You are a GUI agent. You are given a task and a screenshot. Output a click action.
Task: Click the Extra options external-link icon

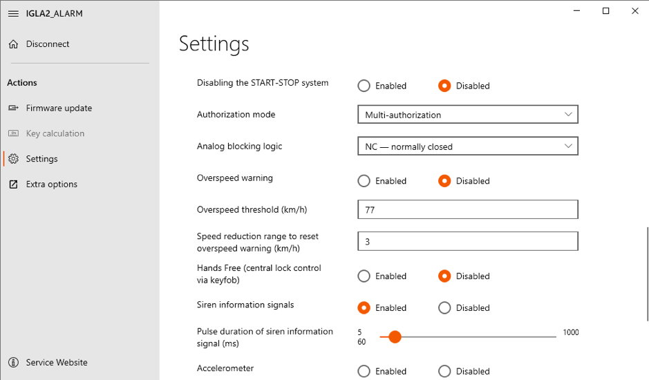click(13, 184)
